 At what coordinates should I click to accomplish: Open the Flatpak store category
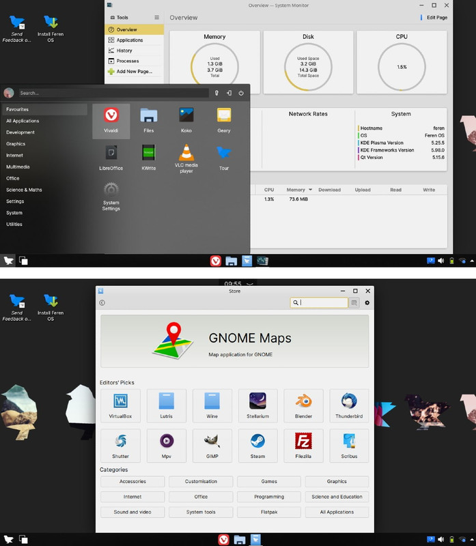pos(269,512)
